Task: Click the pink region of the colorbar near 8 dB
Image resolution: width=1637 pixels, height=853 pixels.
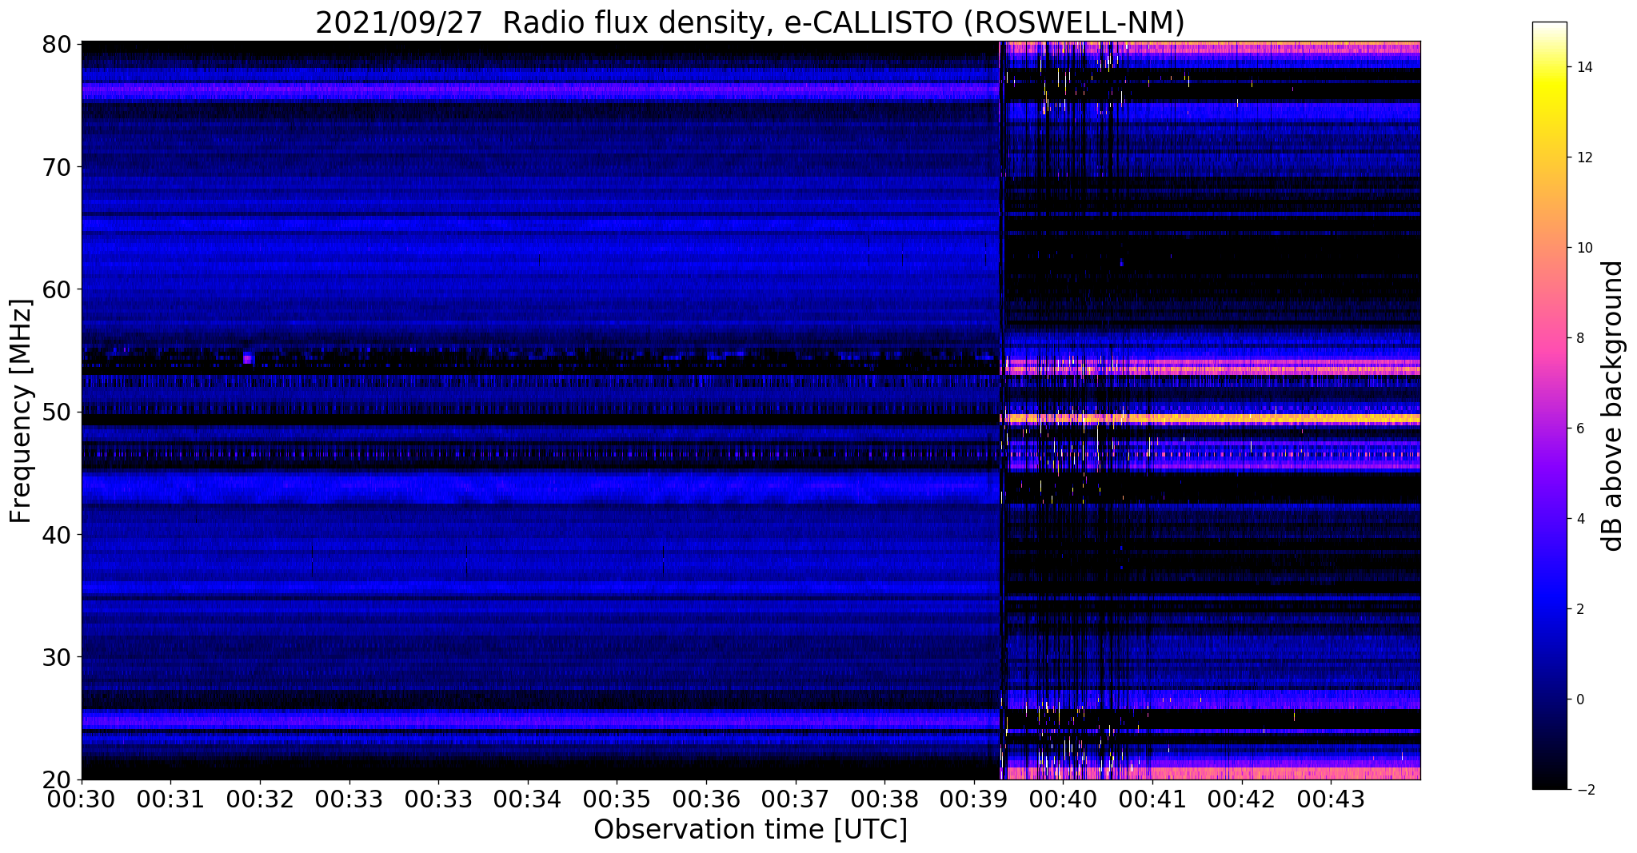Action: 1549,338
